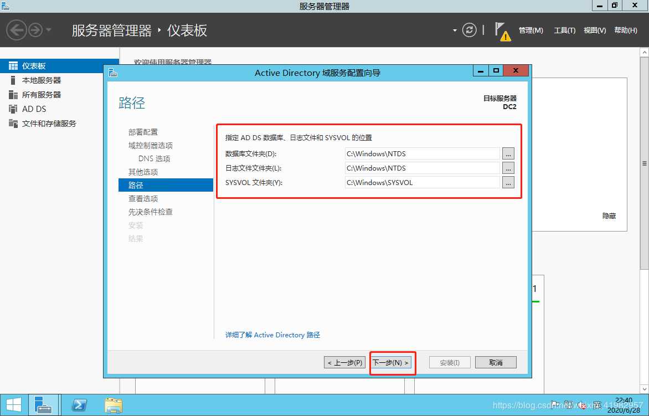649x416 pixels.
Task: Click the 下一步(N) button
Action: click(x=391, y=363)
